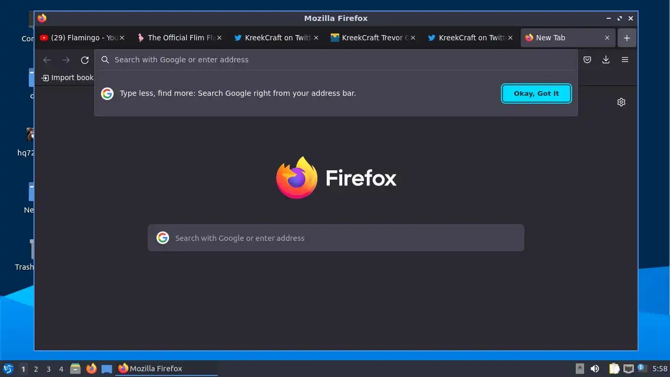
Task: Close the Flamingo YouTube tab
Action: 122,38
